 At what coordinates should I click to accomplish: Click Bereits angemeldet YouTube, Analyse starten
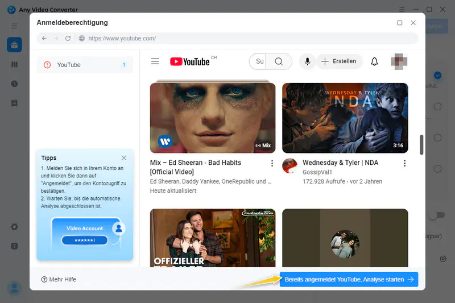coord(349,279)
